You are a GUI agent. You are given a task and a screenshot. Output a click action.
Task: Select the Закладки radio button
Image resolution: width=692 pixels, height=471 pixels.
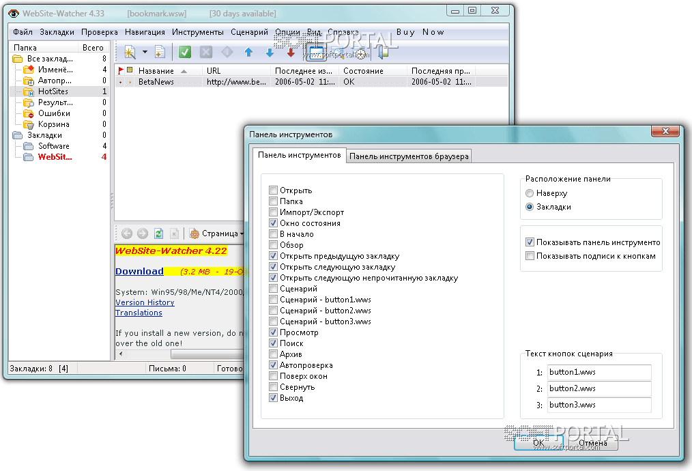530,207
